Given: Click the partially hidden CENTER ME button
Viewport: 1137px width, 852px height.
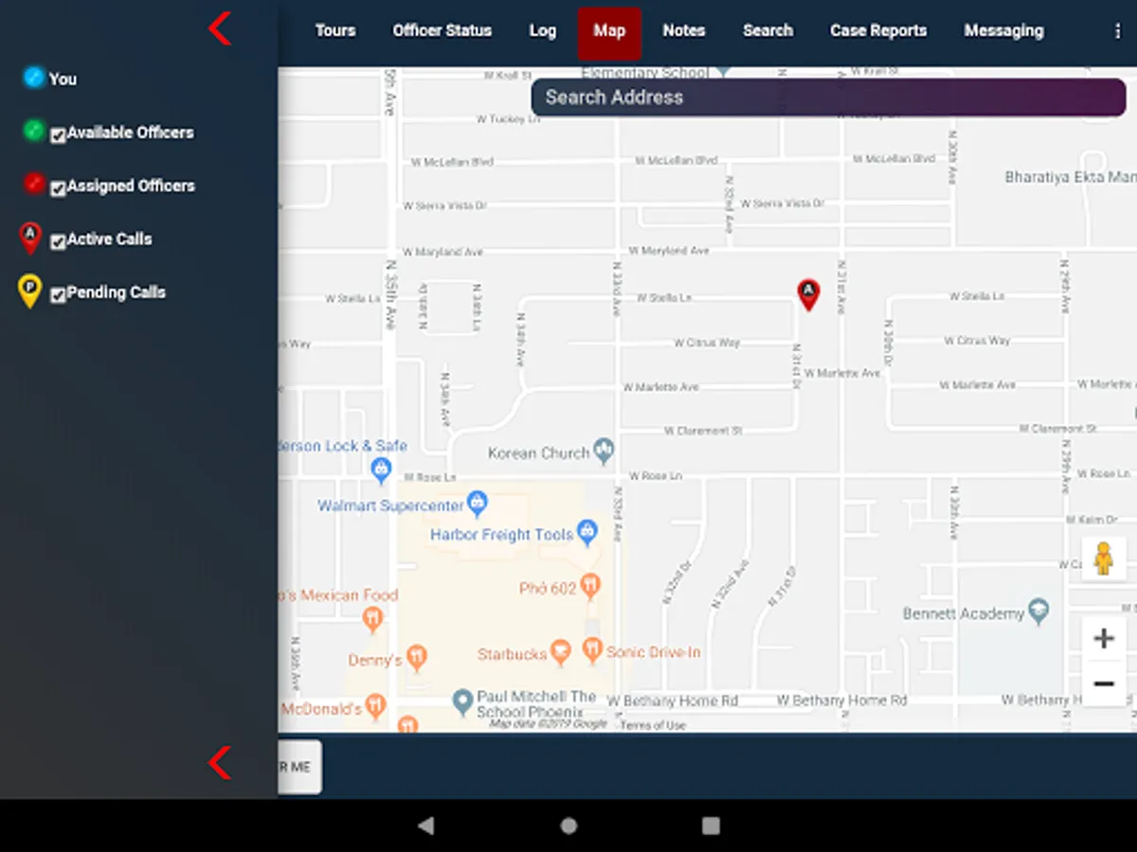Looking at the screenshot, I should point(299,767).
